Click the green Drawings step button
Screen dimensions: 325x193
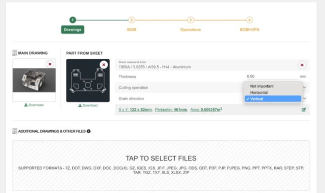[x=73, y=30]
